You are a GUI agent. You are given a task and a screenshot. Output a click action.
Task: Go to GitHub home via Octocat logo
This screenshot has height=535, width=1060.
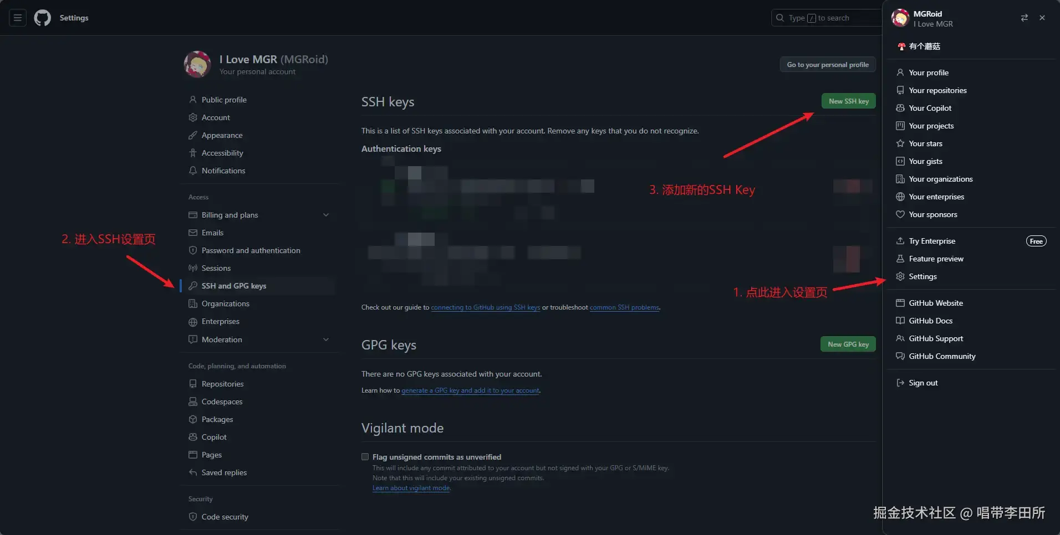point(43,18)
